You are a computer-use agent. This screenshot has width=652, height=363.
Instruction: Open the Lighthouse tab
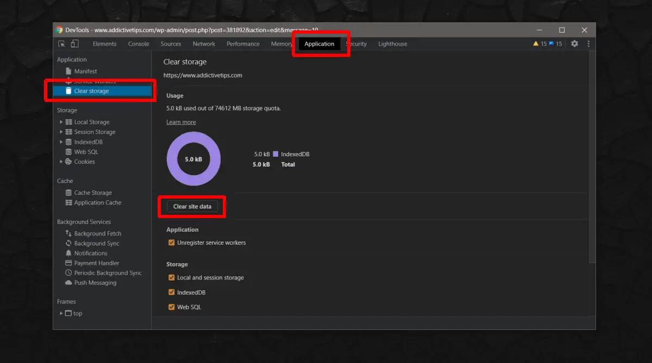tap(393, 44)
